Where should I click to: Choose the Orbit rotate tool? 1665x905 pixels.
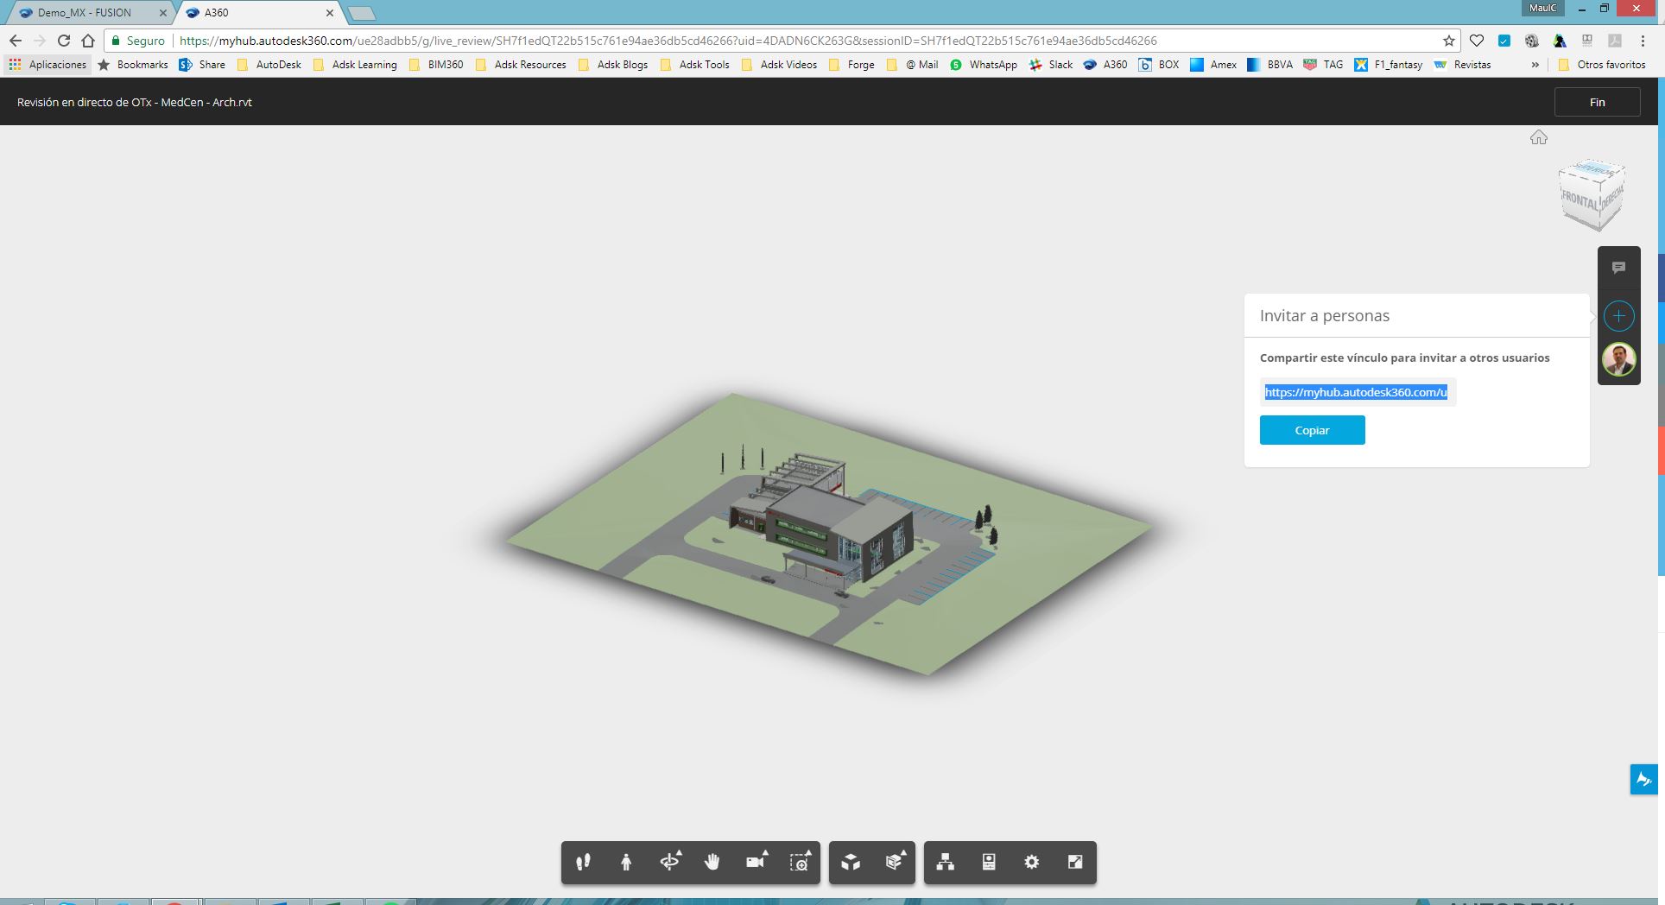670,861
